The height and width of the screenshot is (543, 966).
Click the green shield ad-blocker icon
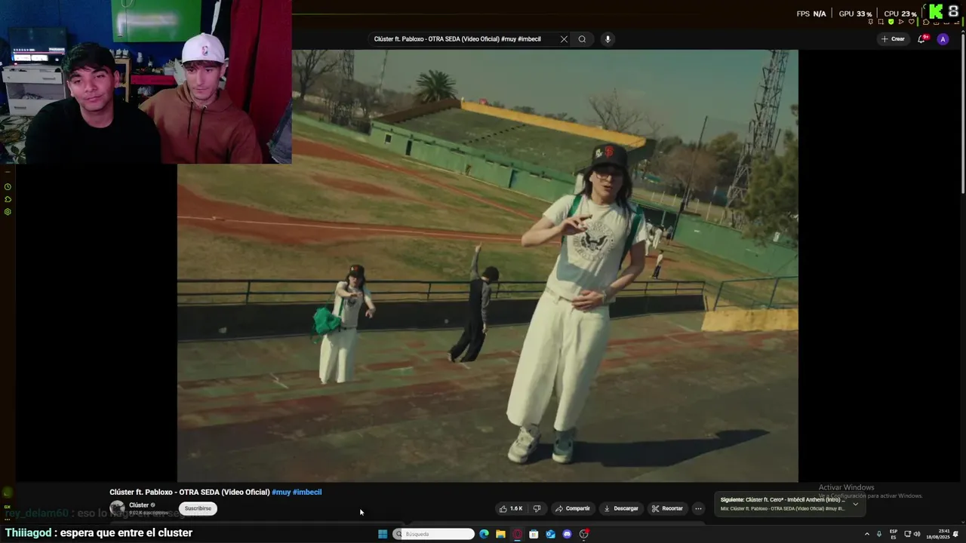tap(891, 22)
